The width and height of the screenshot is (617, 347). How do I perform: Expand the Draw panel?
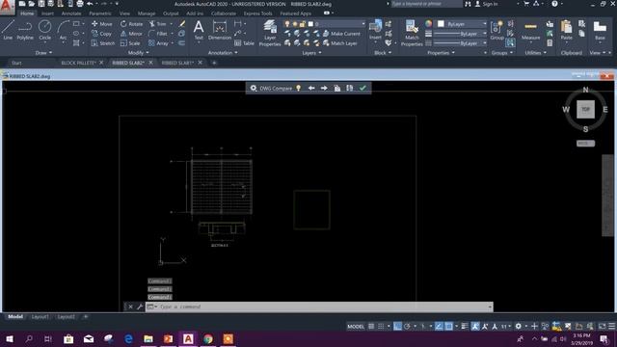(x=43, y=53)
